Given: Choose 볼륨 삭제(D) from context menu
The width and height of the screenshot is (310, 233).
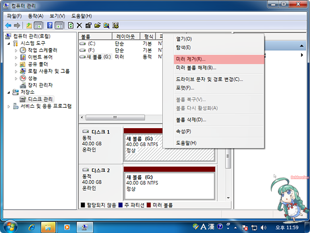Looking at the screenshot, I should [x=191, y=119].
